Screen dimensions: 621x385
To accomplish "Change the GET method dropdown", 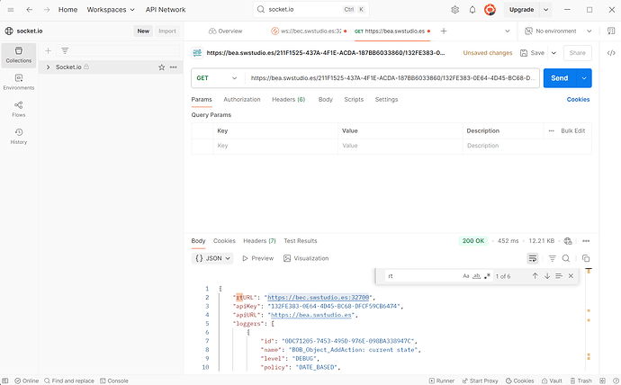I will tap(217, 78).
